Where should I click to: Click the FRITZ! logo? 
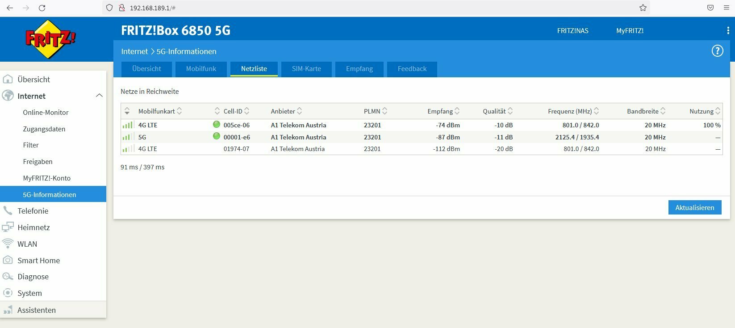[x=50, y=39]
